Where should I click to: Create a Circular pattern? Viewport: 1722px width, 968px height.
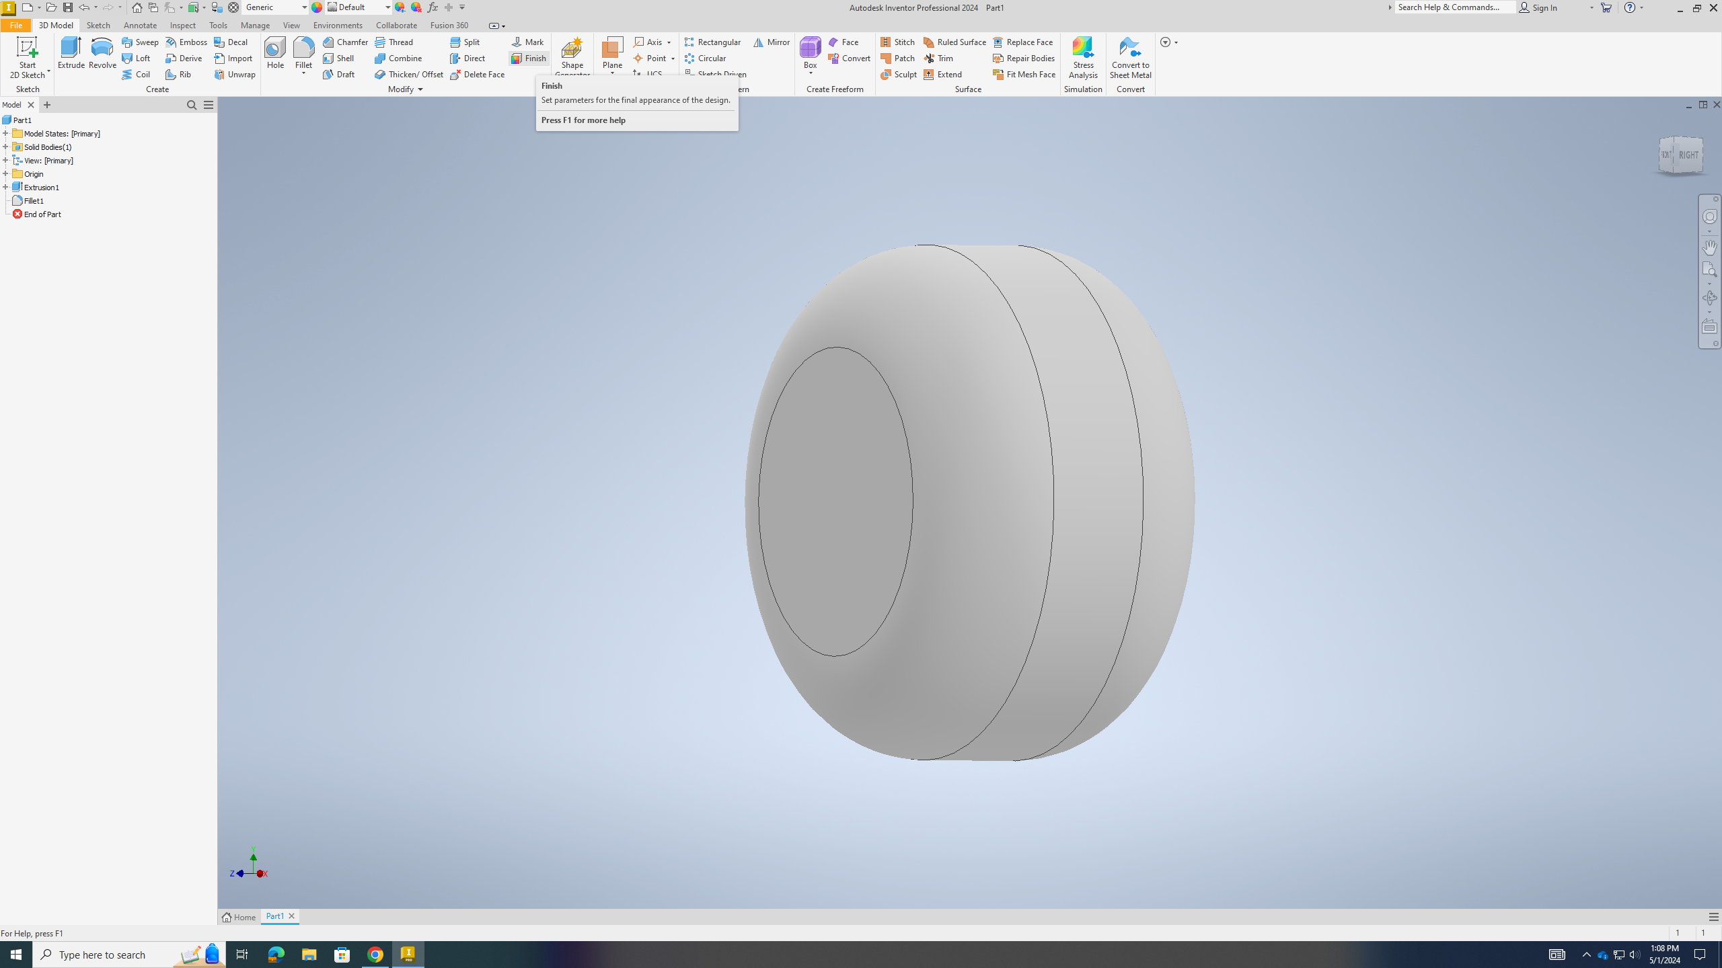pyautogui.click(x=705, y=58)
